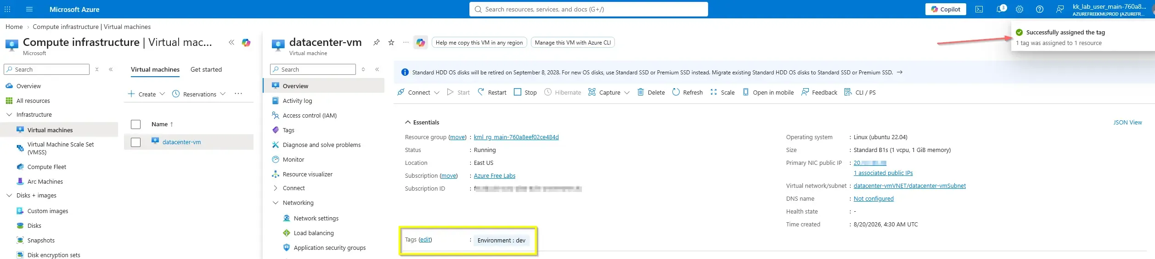Click Feedback in VM toolbar
Screen dimensions: 1155x259
pyautogui.click(x=819, y=92)
